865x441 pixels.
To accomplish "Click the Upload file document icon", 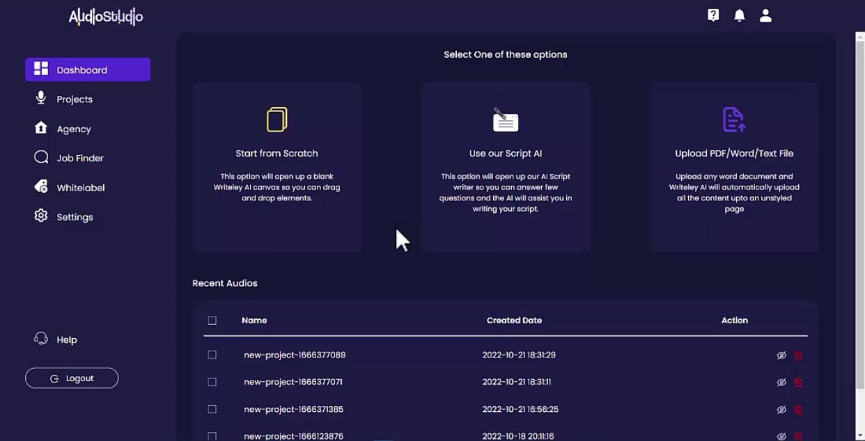I will pyautogui.click(x=733, y=120).
